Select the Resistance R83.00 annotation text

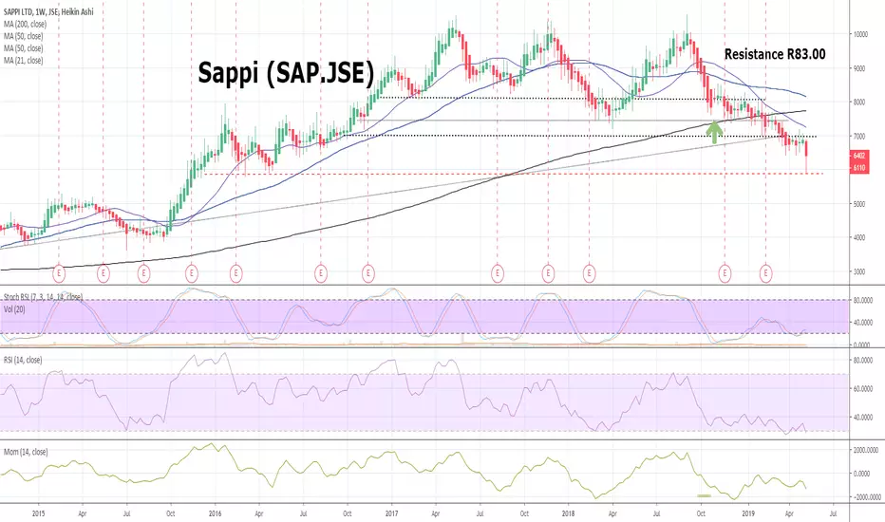[775, 54]
